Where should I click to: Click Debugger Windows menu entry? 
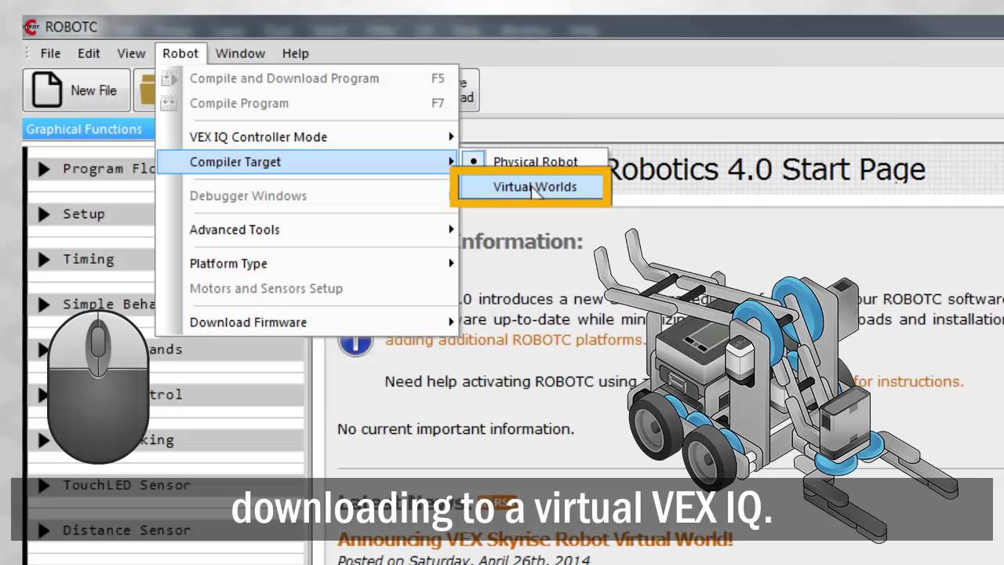[x=307, y=195]
